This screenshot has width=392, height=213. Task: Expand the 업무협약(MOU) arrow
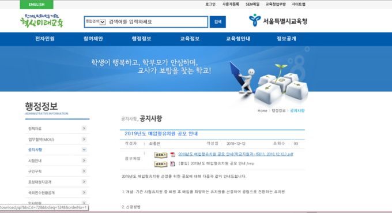point(84,139)
